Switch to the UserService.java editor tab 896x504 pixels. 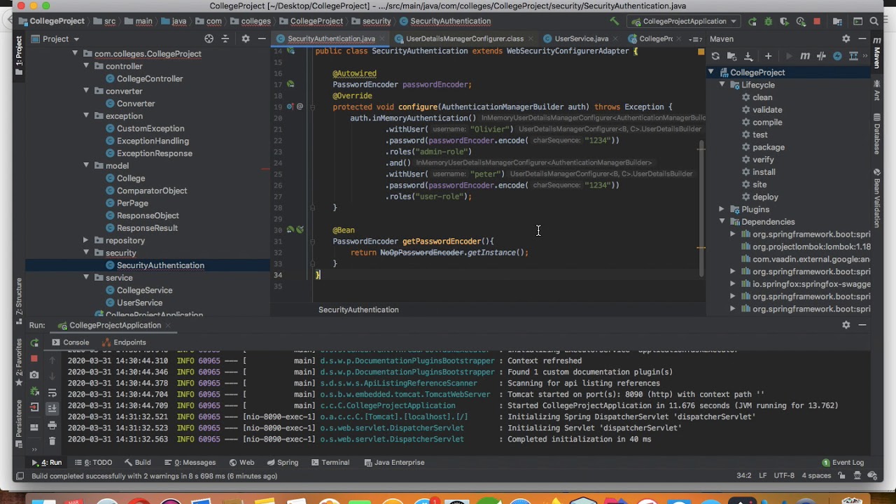pyautogui.click(x=580, y=38)
